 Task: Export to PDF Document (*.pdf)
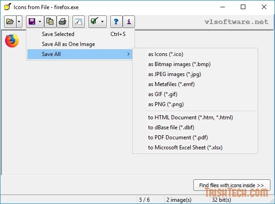(x=195, y=138)
